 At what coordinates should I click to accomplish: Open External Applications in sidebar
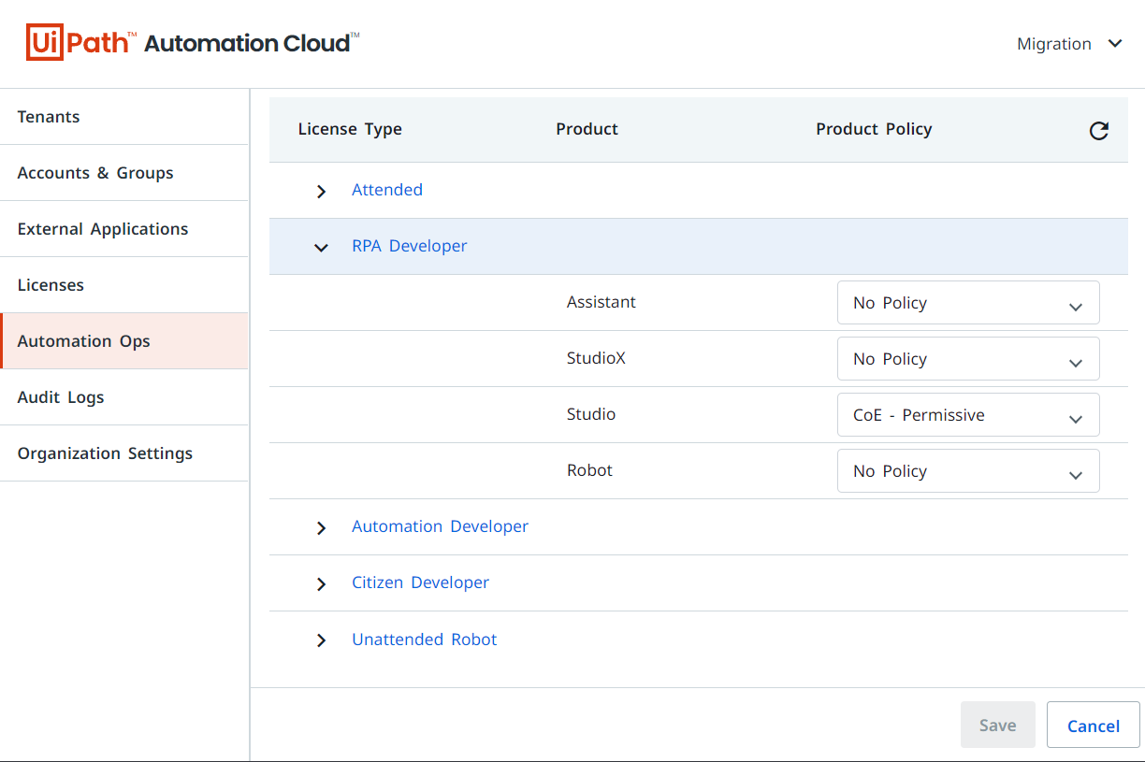point(124,229)
